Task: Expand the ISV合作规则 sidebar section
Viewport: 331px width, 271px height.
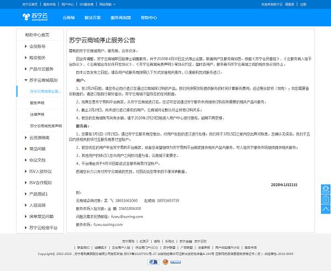Action: coord(38,182)
